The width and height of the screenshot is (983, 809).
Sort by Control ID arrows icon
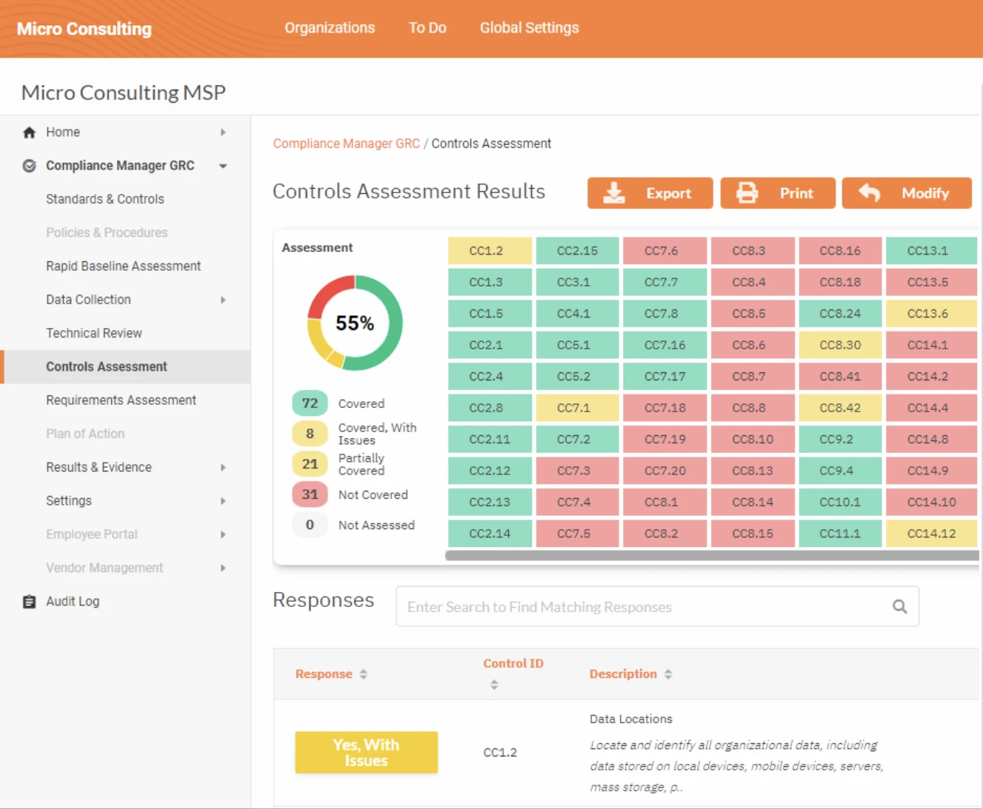click(494, 685)
